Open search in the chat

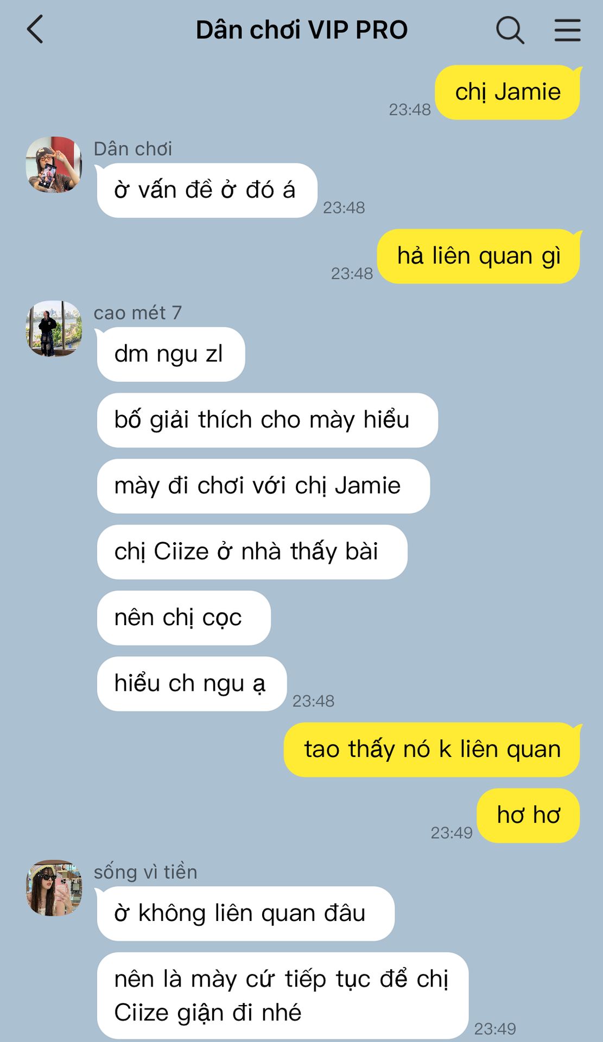510,30
